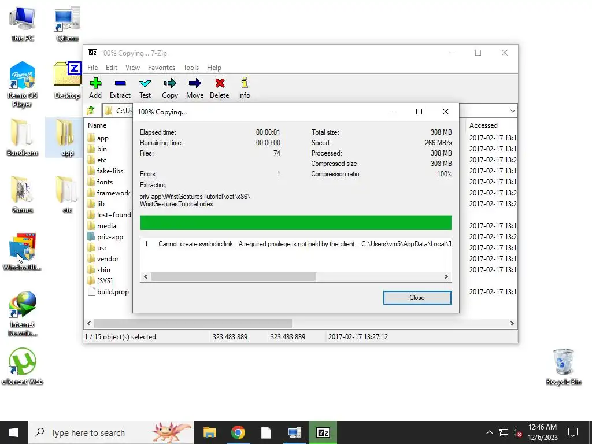Open File Explorer from taskbar
The height and width of the screenshot is (444, 592).
pos(209,432)
